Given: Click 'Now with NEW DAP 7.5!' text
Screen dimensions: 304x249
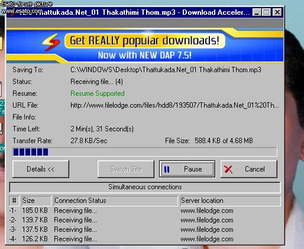Looking at the screenshot, I should 145,55.
